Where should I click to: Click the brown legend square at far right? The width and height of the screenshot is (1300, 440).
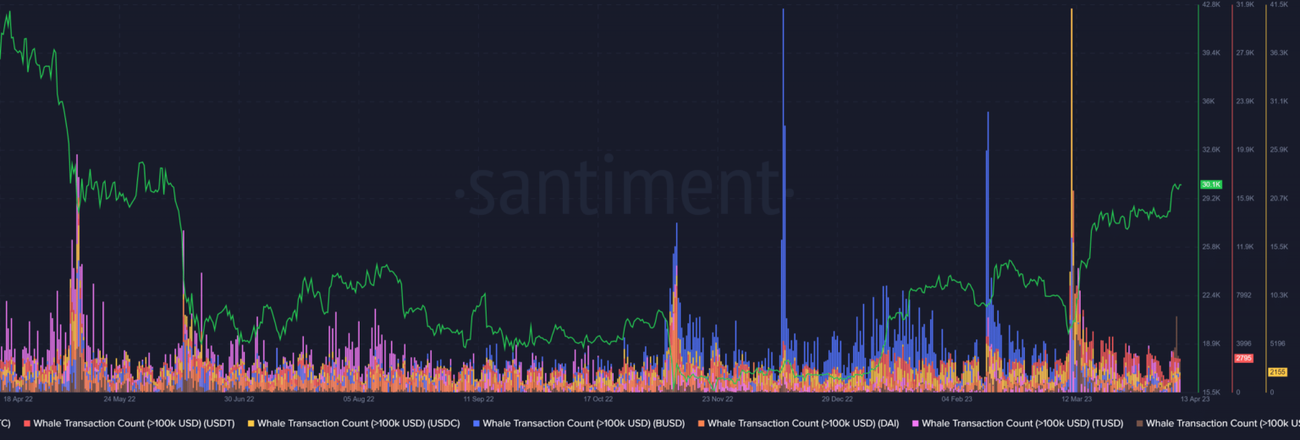point(1140,423)
